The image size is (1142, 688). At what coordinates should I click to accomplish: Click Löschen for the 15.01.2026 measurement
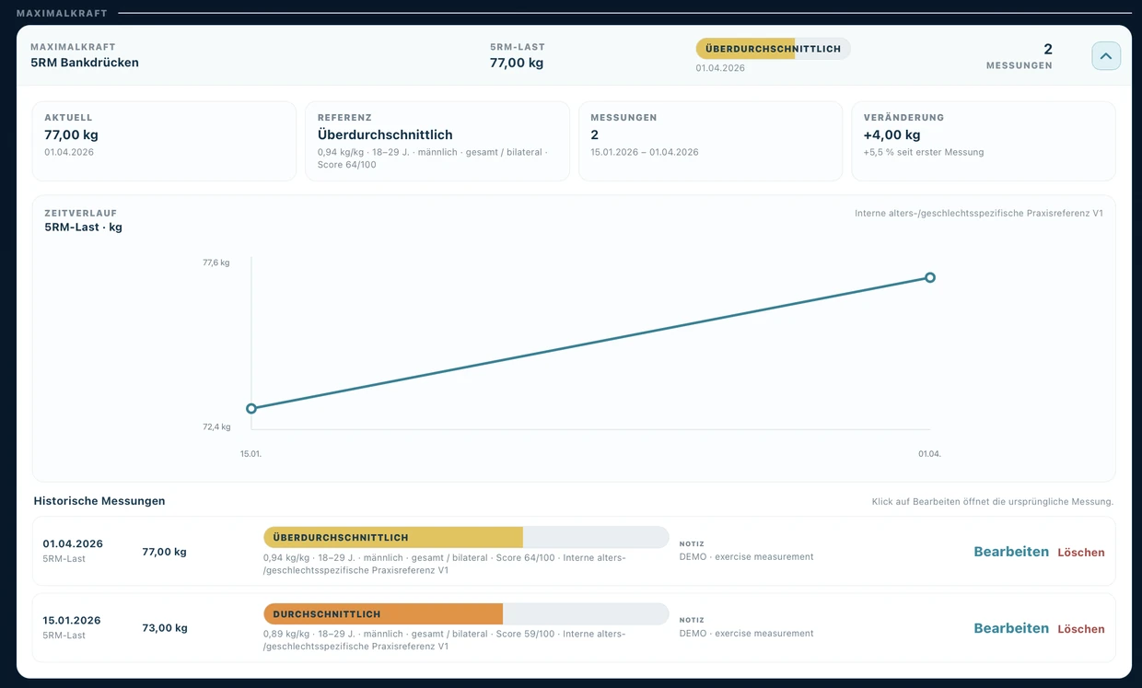[x=1081, y=629]
